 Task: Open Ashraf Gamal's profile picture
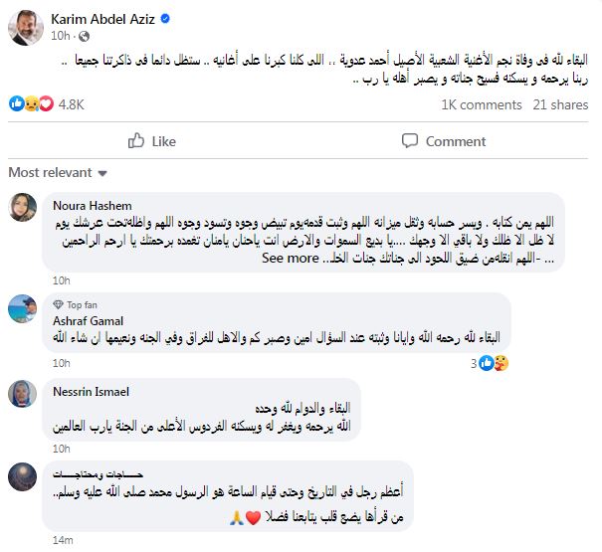(23, 311)
